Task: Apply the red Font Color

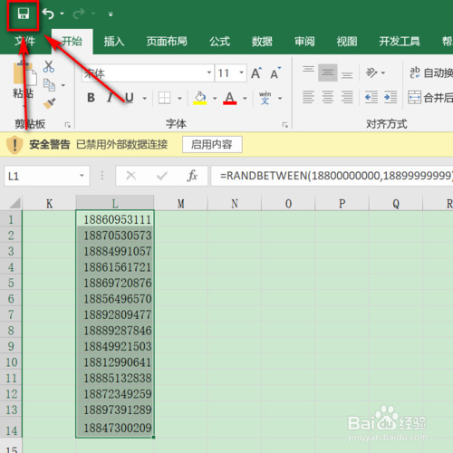Action: (230, 98)
